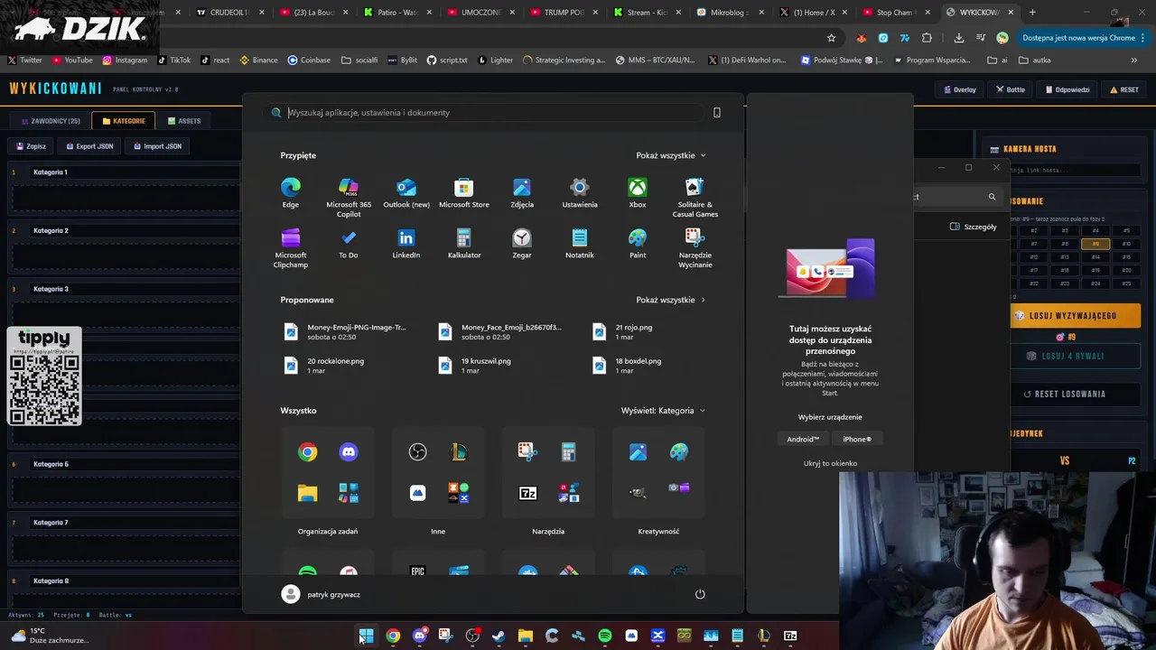The height and width of the screenshot is (650, 1156).
Task: Click the RESET button in header
Action: tap(1124, 90)
